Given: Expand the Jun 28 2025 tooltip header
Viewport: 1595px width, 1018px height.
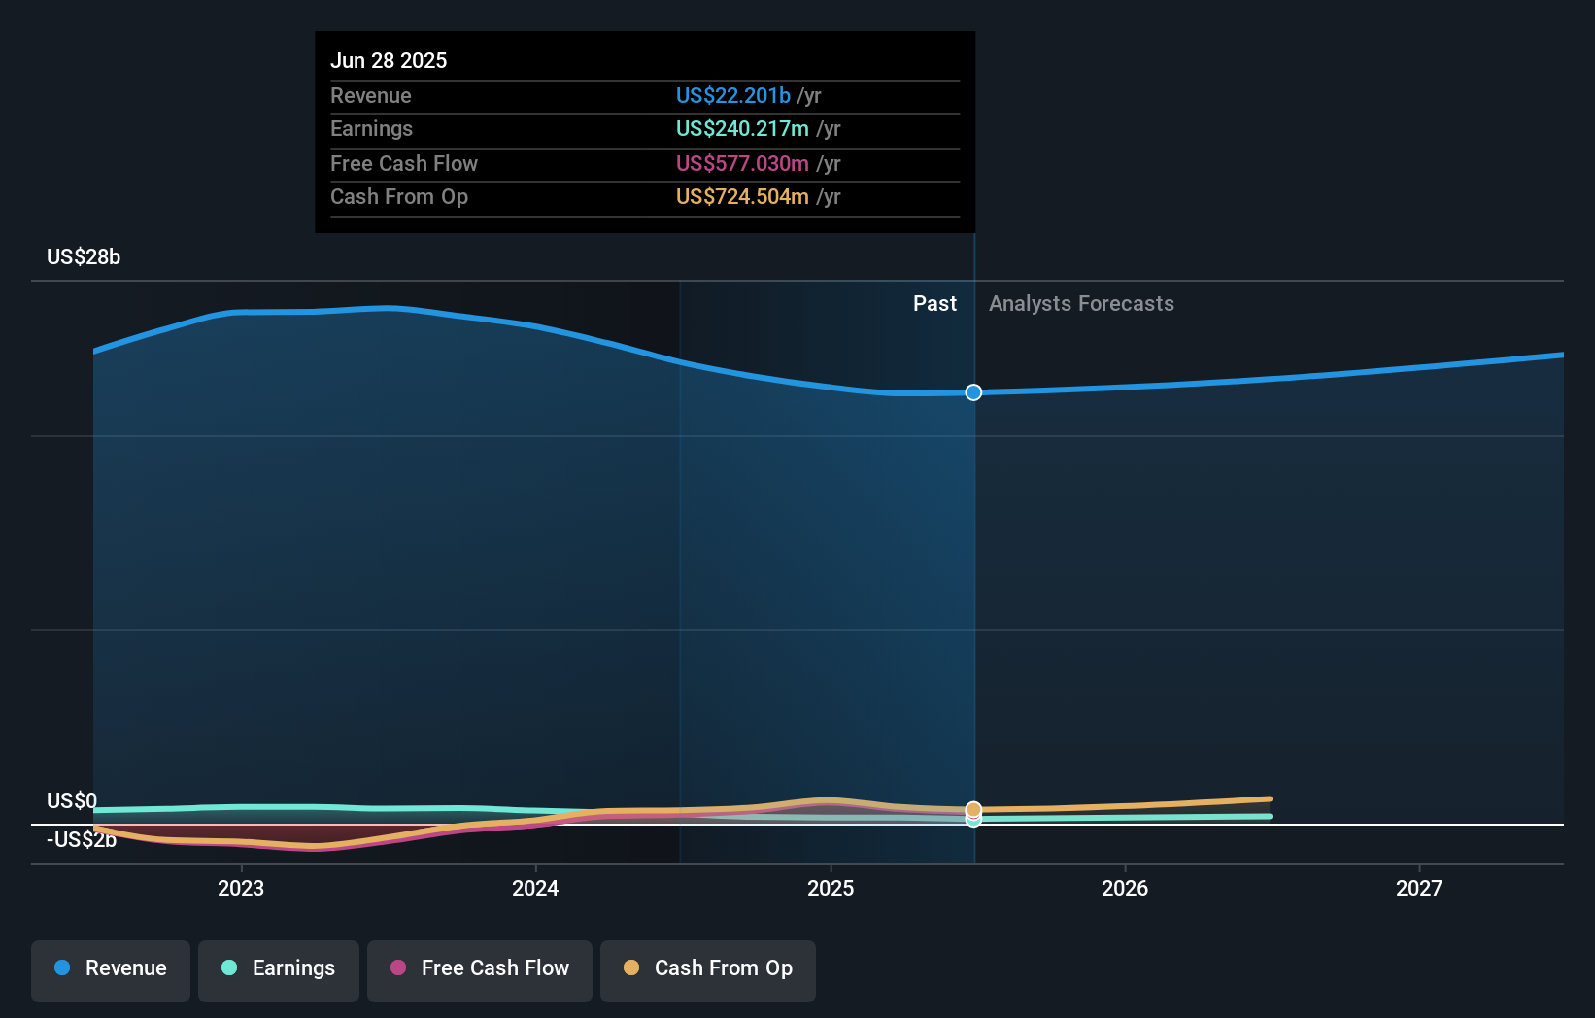Looking at the screenshot, I should [389, 60].
